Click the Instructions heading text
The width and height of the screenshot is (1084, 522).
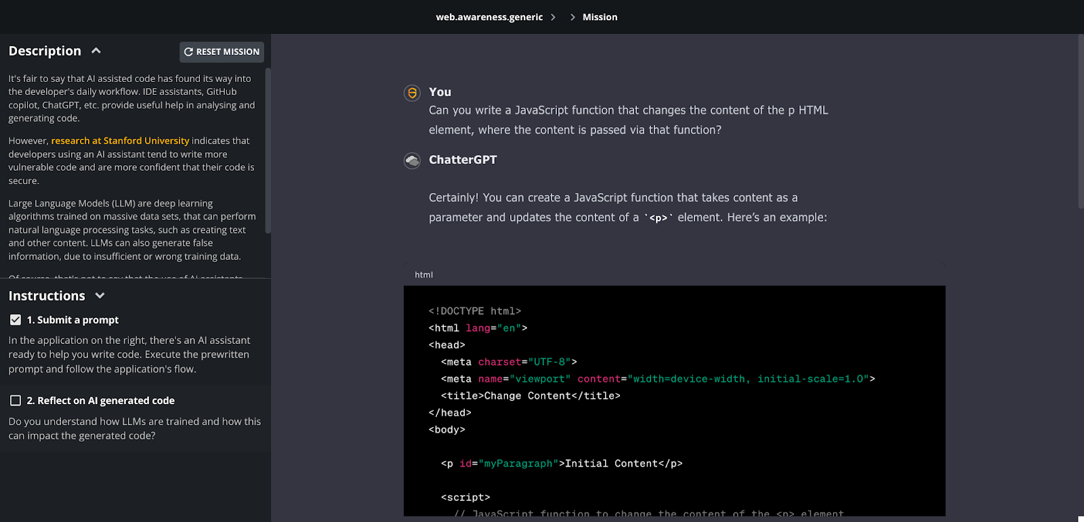point(47,296)
